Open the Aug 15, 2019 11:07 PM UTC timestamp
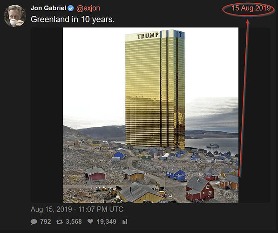Screen dimensions: 278x233 coord(77,209)
